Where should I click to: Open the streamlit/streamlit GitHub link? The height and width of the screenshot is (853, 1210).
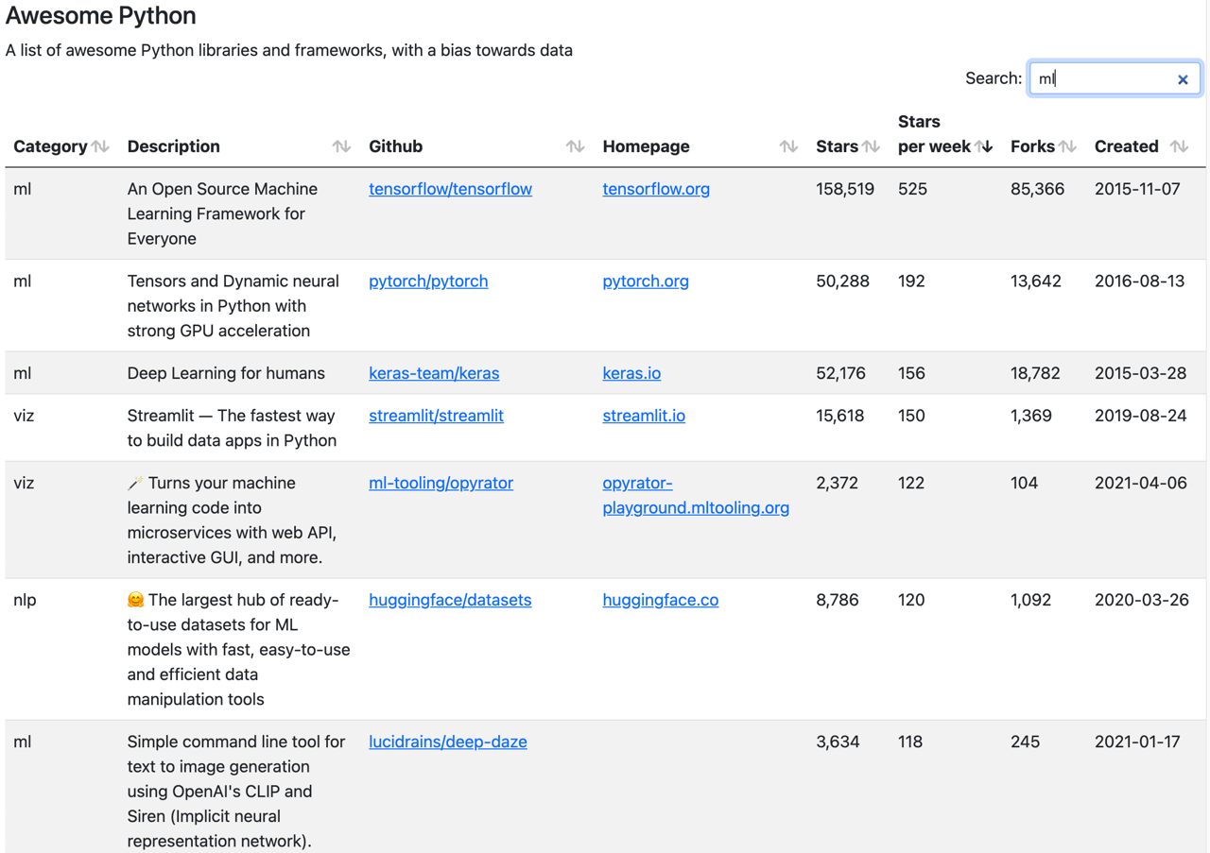436,416
